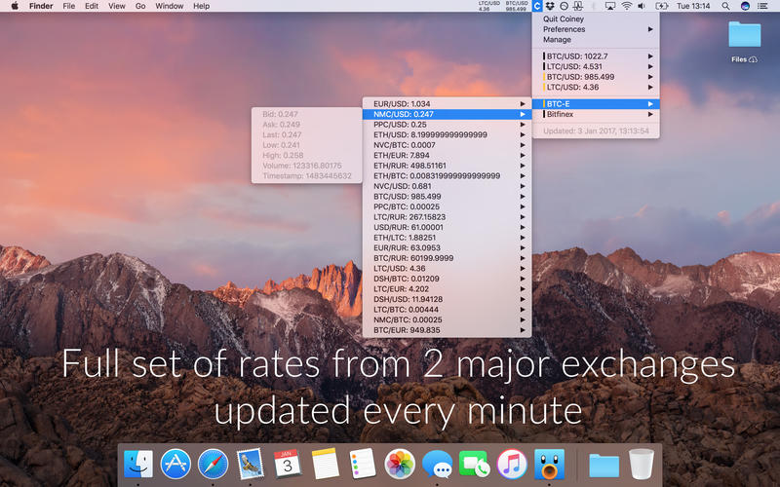Open the battery charging status icon

[x=662, y=6]
